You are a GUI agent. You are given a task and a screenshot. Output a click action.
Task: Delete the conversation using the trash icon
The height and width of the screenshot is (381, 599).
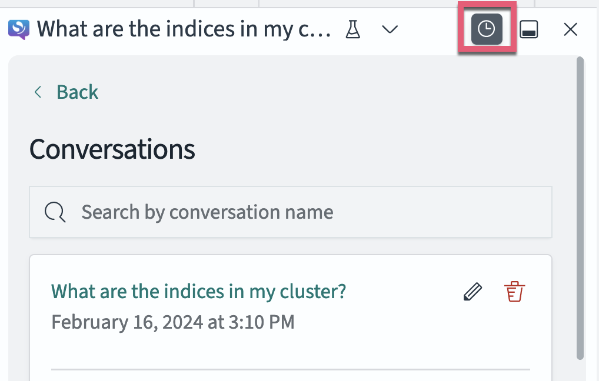(514, 290)
